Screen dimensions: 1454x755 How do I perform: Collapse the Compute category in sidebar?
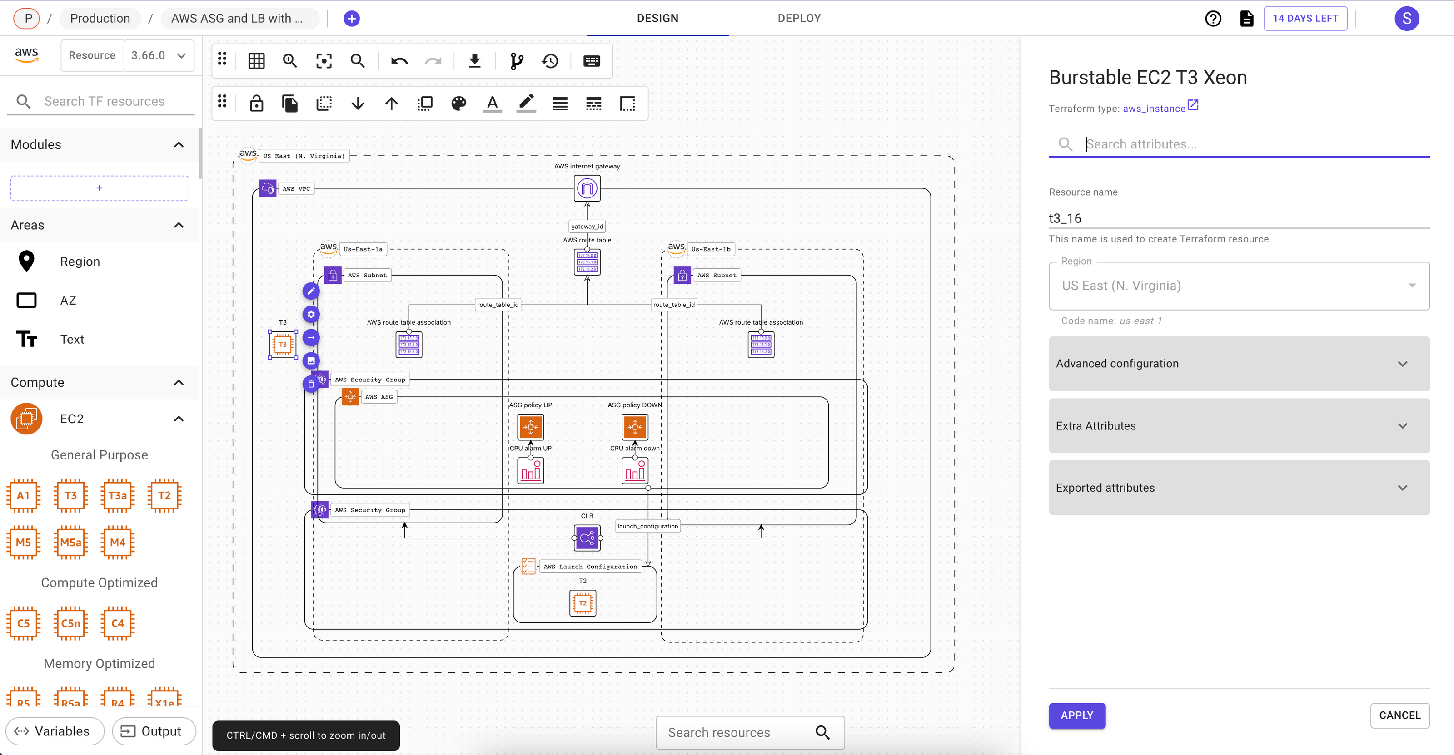pyautogui.click(x=179, y=382)
